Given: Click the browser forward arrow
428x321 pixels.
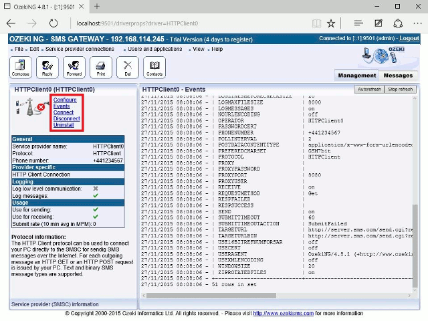Looking at the screenshot, I should tap(32, 23).
